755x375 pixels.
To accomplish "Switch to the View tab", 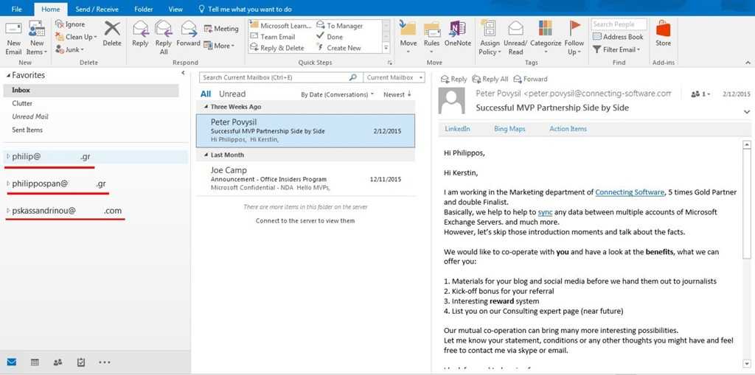I will click(175, 9).
